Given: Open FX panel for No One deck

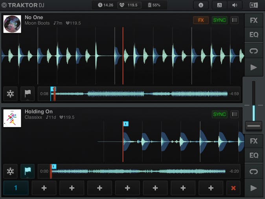Looking at the screenshot, I should [254, 20].
